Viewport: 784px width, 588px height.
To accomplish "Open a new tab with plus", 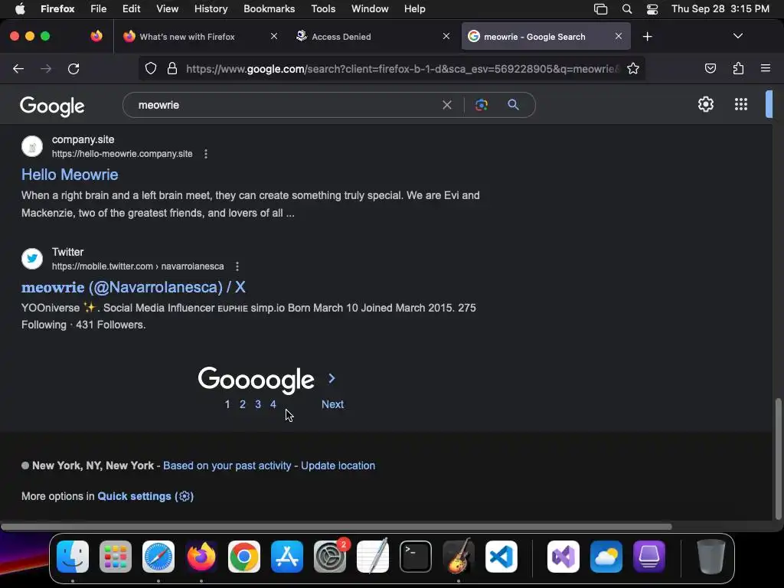I will (648, 37).
